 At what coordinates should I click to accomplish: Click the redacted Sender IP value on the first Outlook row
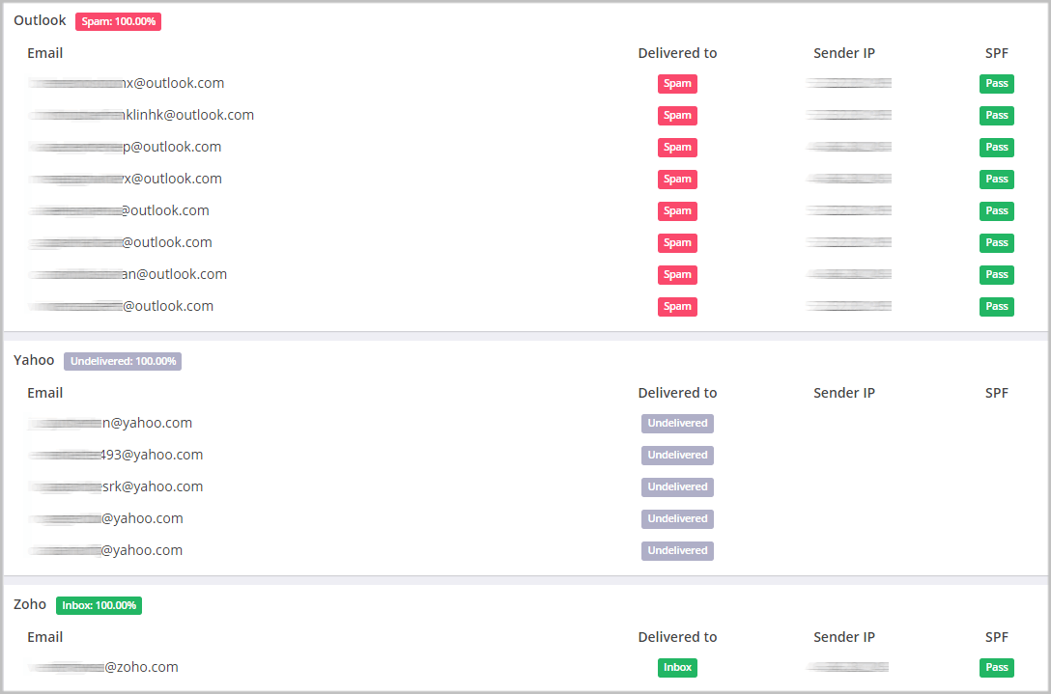click(847, 83)
